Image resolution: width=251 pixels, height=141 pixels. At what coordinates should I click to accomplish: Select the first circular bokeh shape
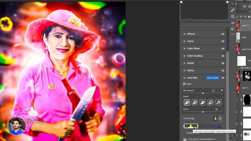(187, 103)
